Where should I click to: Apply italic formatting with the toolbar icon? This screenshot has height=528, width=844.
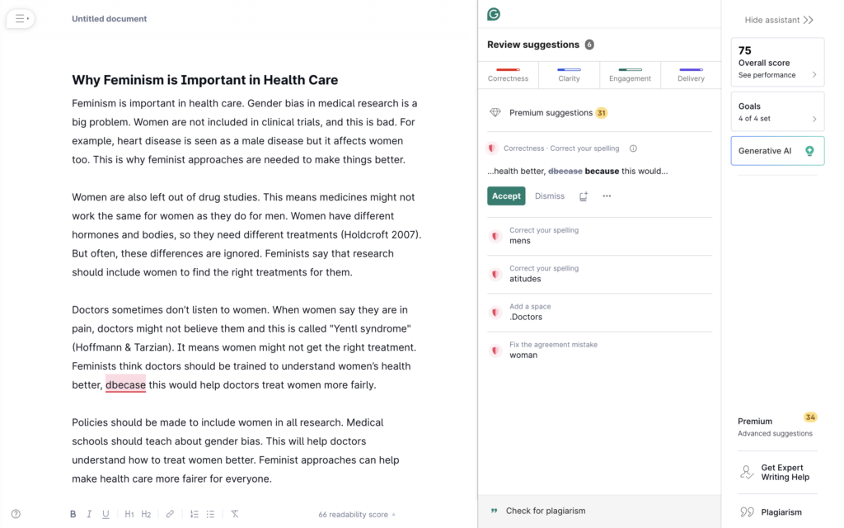89,513
